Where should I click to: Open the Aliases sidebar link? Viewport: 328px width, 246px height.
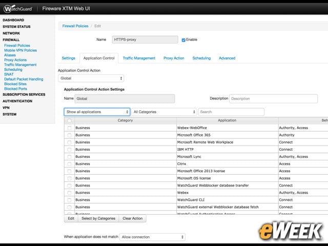(x=10, y=55)
